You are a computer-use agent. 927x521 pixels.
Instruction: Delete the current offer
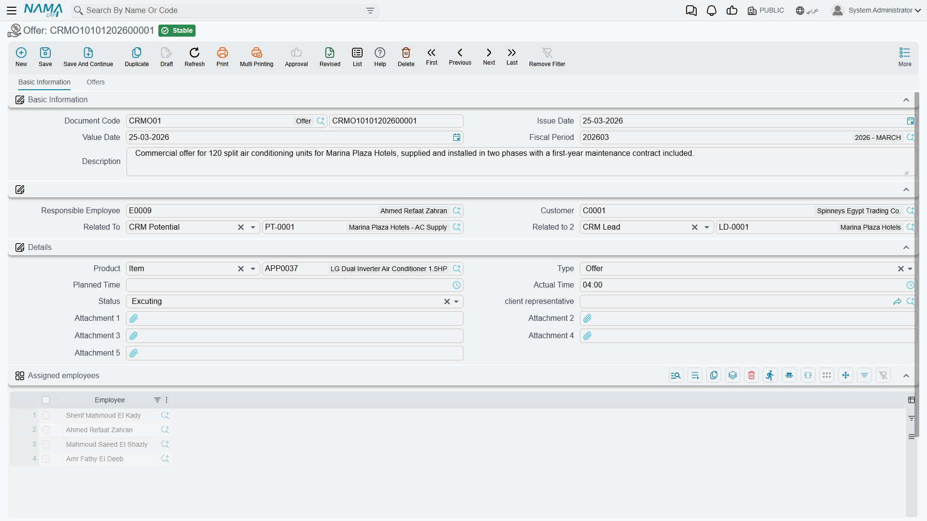pos(406,56)
